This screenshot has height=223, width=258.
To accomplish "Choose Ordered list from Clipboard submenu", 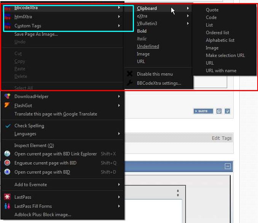I will 217,33.
